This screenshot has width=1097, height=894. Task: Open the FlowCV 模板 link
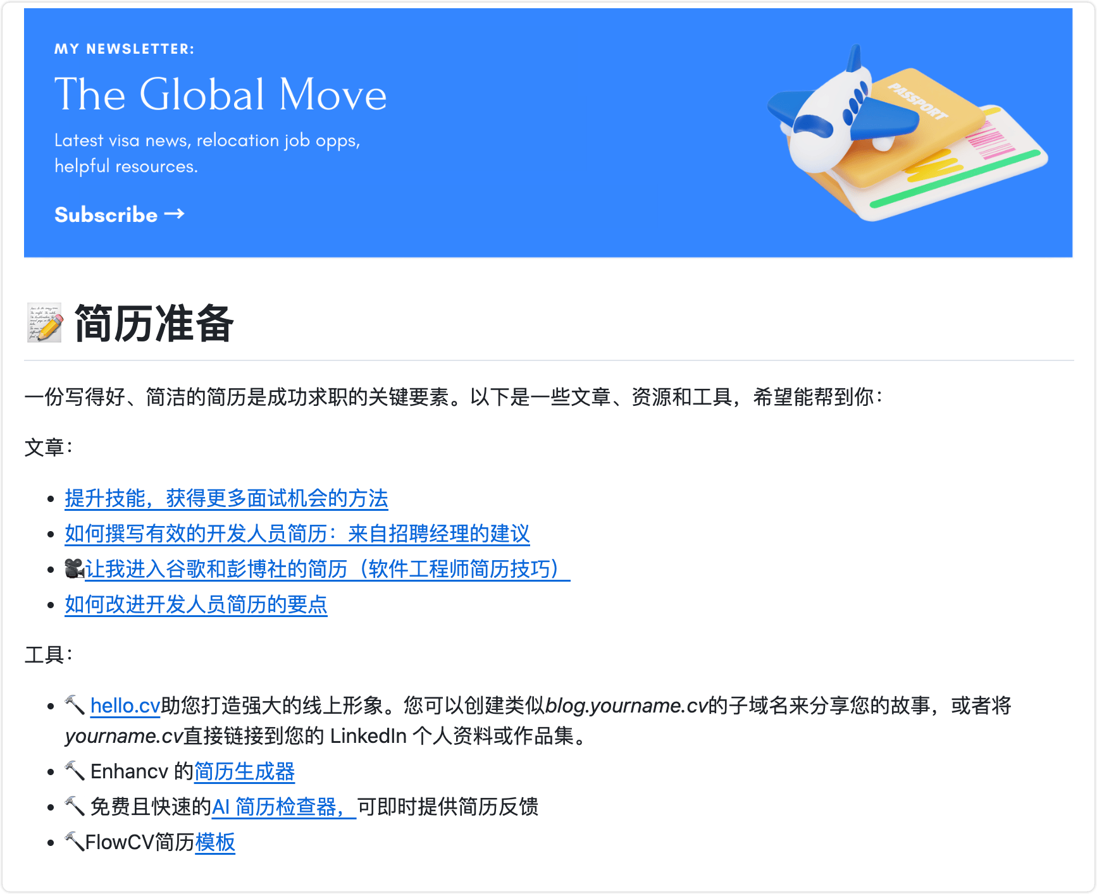(215, 843)
